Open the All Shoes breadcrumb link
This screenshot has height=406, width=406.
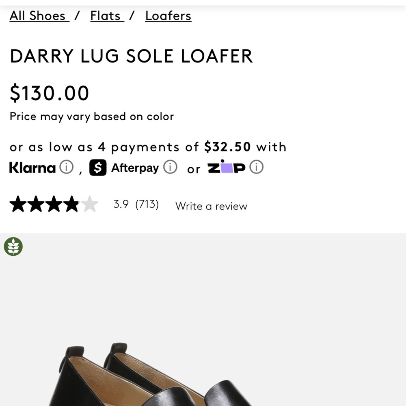point(38,16)
